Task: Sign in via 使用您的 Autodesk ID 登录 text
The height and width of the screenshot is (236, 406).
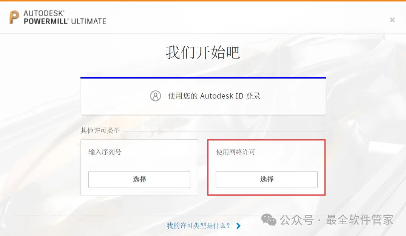Action: point(214,96)
